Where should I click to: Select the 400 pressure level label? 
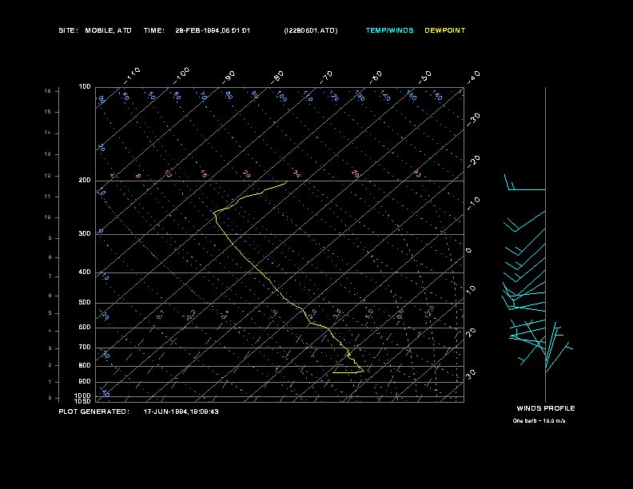point(85,272)
